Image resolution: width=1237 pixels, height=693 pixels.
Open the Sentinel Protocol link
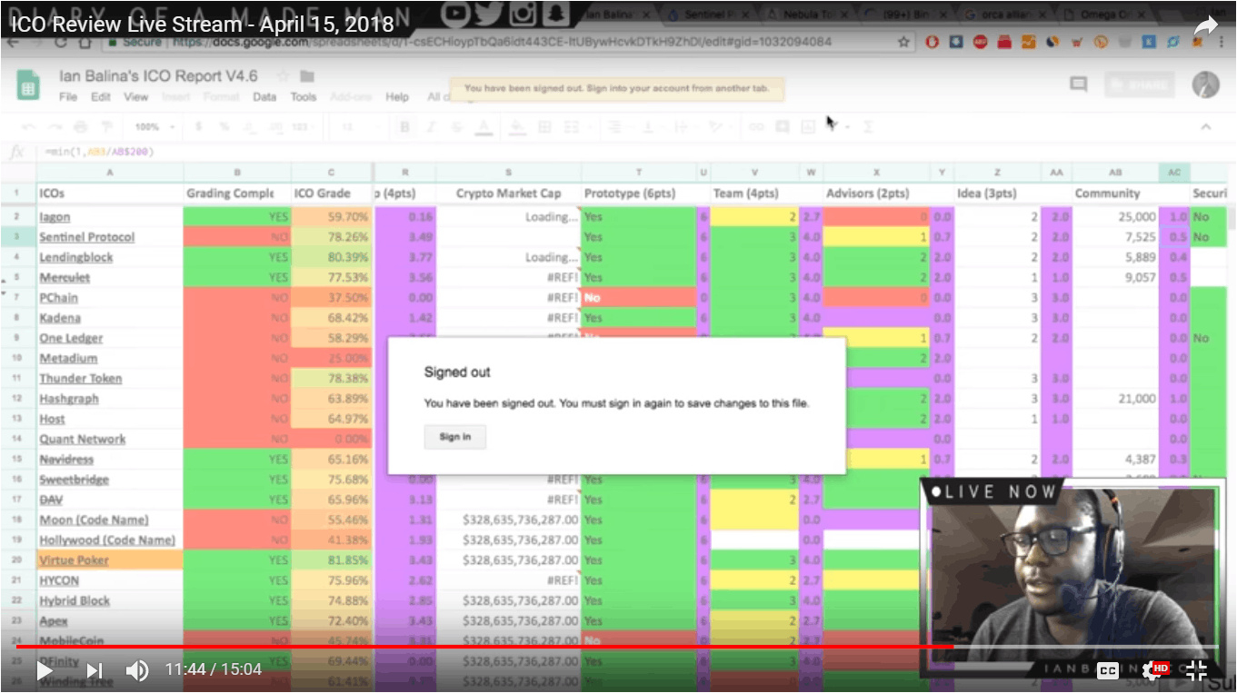87,237
